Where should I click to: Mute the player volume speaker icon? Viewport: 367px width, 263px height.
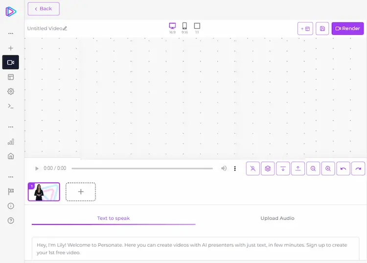click(x=224, y=168)
